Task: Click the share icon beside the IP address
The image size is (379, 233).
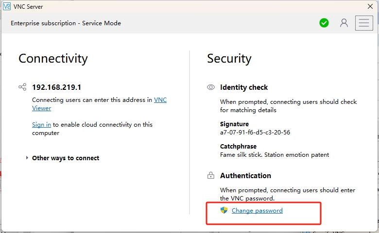Action: coord(22,87)
